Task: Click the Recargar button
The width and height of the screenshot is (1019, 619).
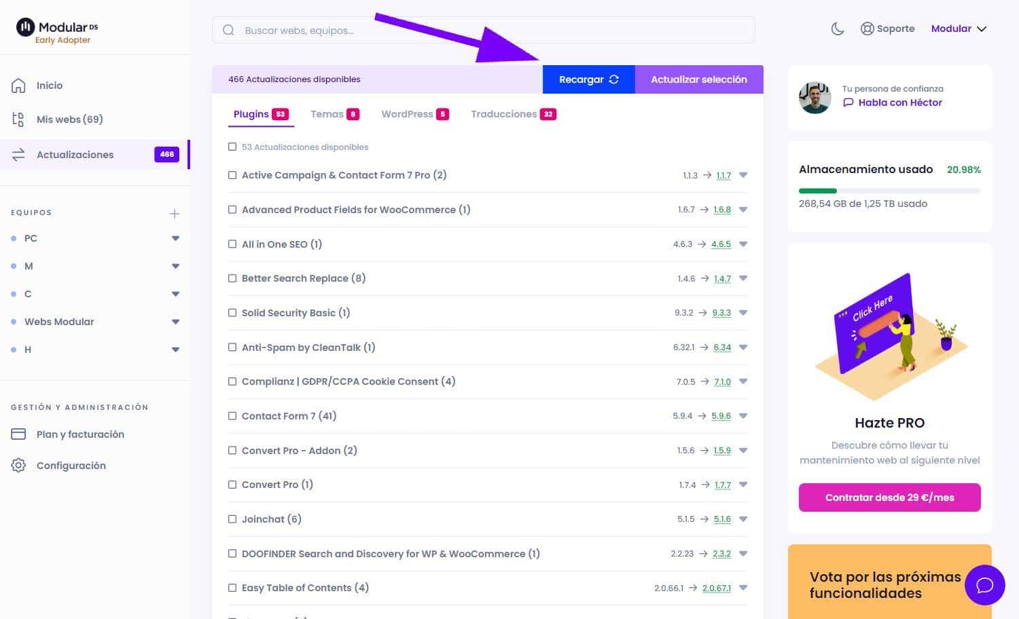Action: [588, 79]
